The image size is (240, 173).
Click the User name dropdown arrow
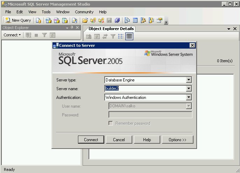tap(189, 106)
